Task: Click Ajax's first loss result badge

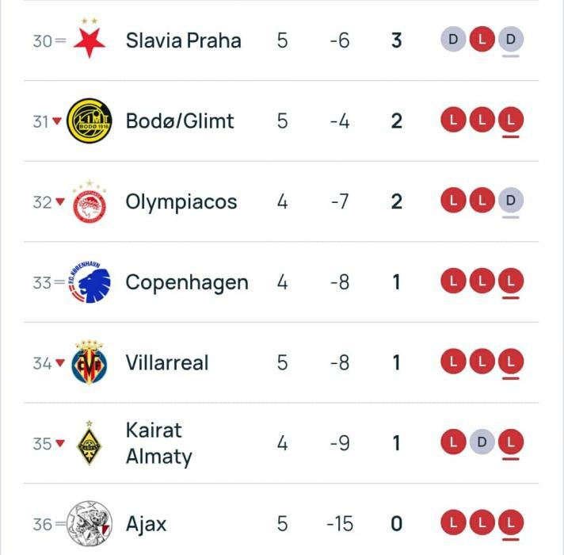Action: 453,523
